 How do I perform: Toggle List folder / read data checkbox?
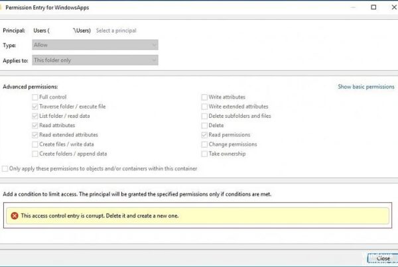(x=35, y=116)
